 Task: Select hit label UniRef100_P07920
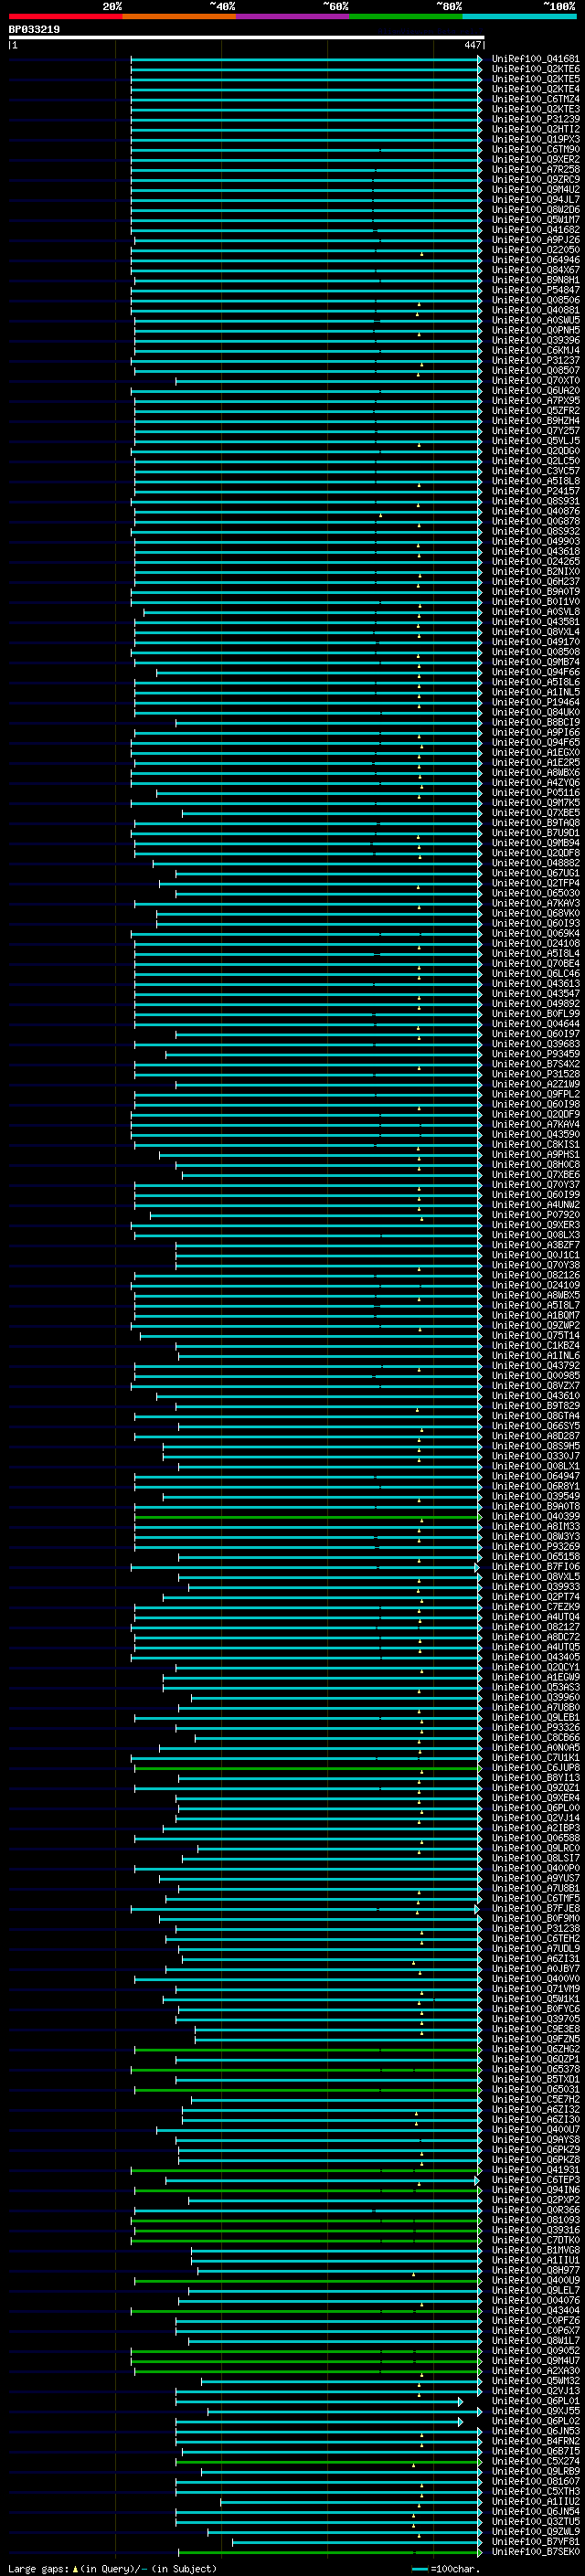[x=535, y=1215]
